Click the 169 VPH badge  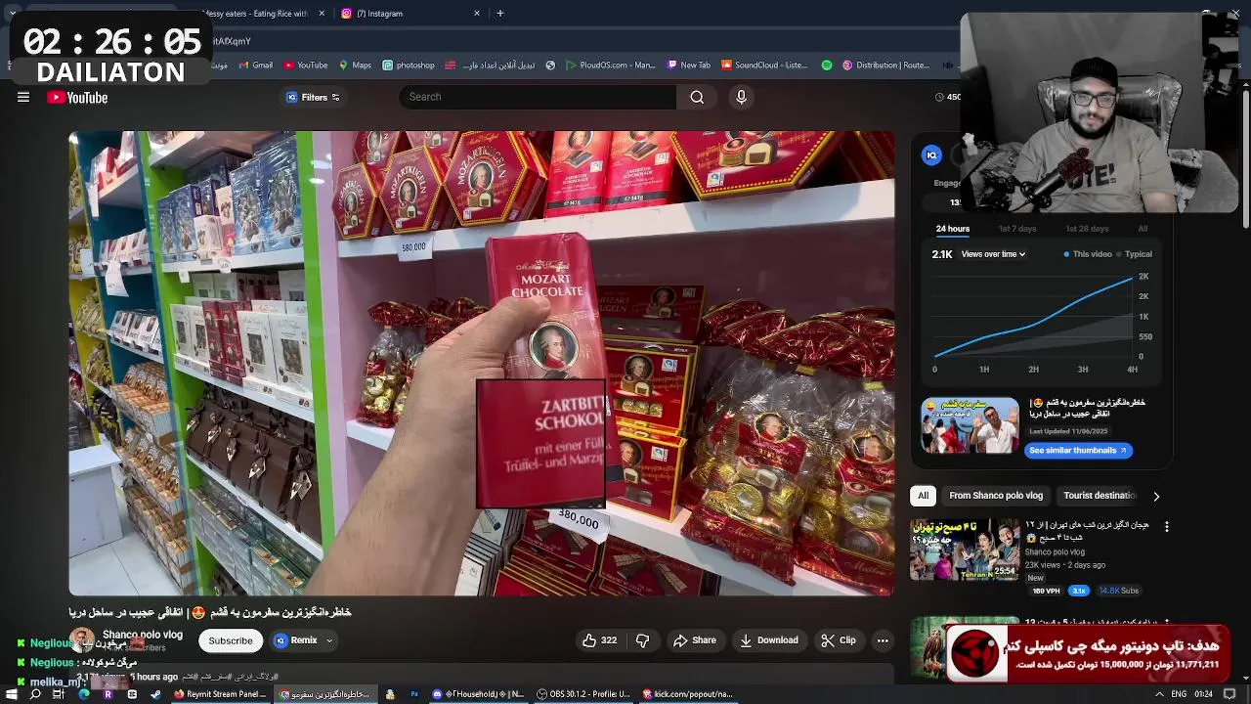1046,591
